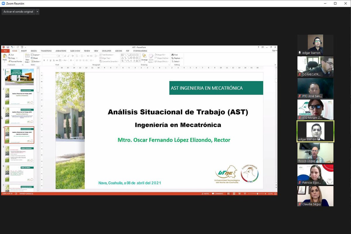Select the Format Painter tool
The width and height of the screenshot is (351, 234).
15,62
